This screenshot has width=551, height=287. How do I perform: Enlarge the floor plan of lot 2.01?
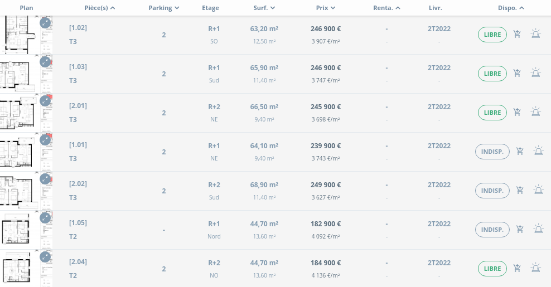[x=45, y=101]
